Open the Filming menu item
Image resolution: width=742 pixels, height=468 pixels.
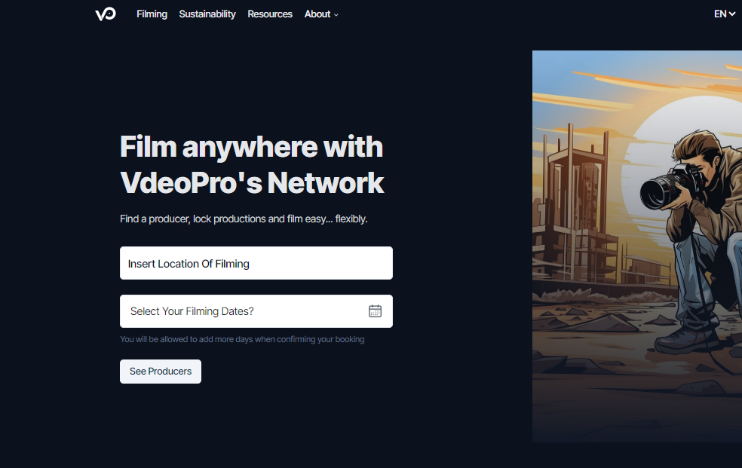(152, 14)
